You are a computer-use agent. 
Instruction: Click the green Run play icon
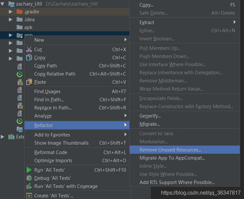(29, 170)
